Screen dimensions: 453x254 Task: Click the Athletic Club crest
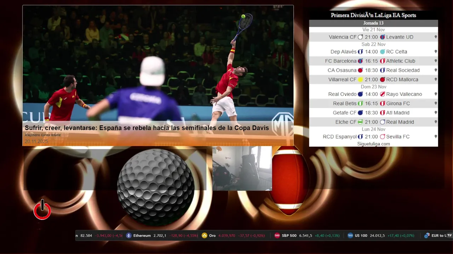pos(382,61)
